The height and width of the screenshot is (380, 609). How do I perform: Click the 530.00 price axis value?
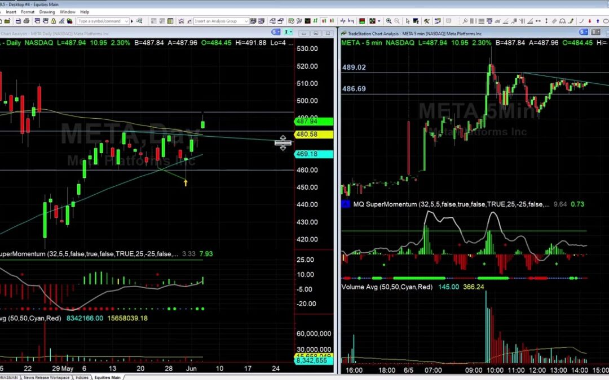(x=307, y=48)
